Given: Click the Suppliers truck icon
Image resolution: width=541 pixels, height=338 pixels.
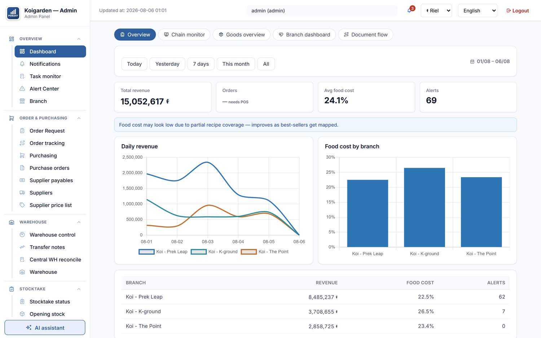Looking at the screenshot, I should click(22, 193).
